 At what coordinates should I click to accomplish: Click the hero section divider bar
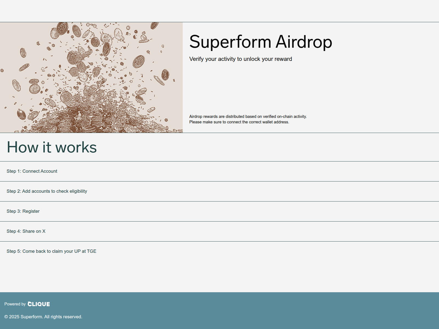(x=219, y=132)
